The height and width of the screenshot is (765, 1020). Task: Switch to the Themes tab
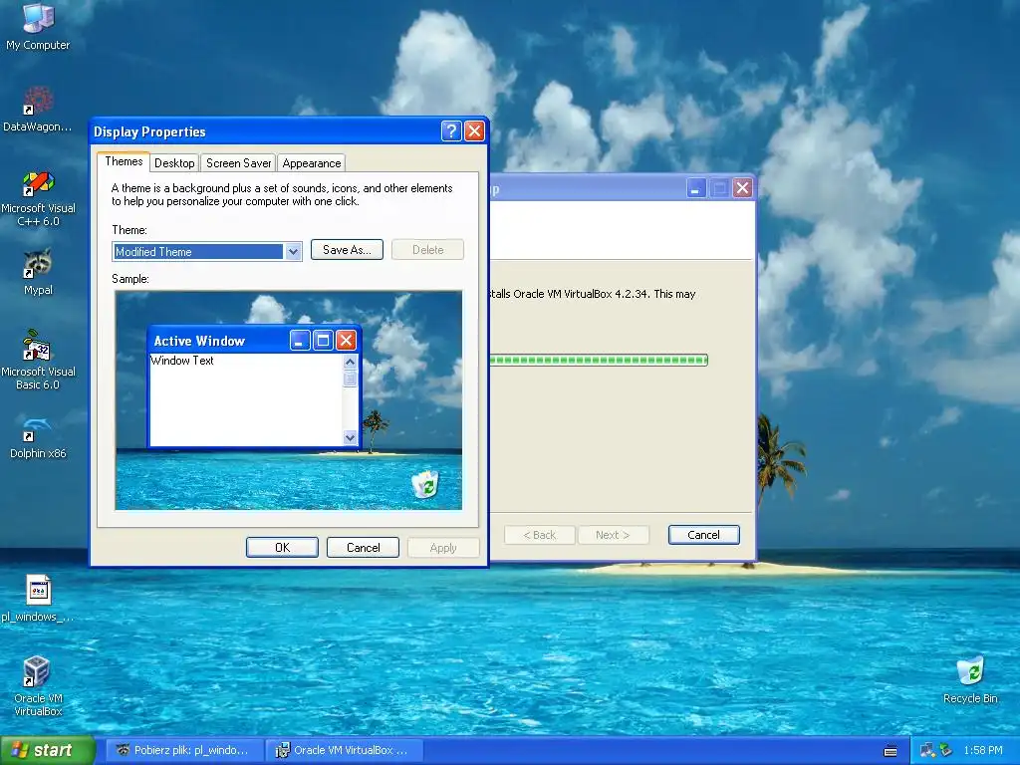point(124,161)
